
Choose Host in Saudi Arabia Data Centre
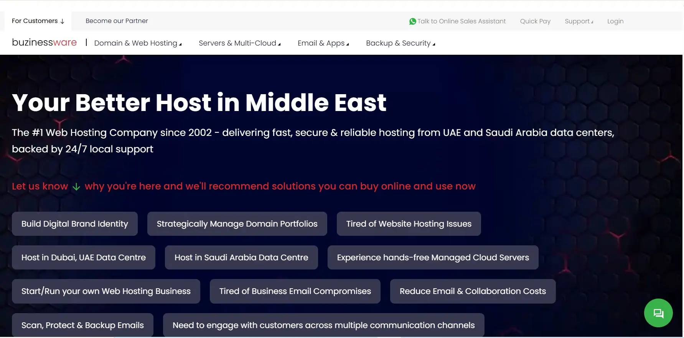coord(241,258)
